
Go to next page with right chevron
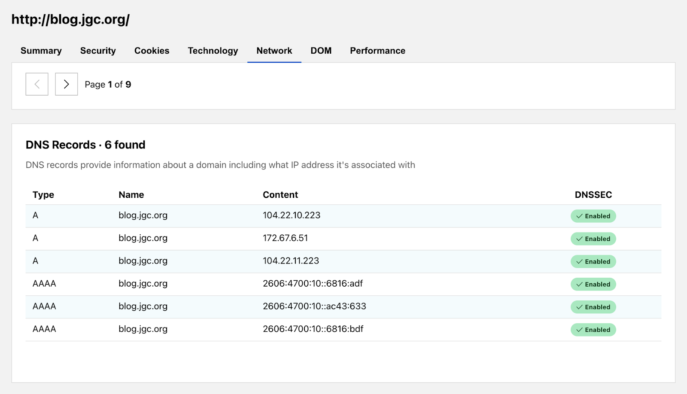coord(66,84)
